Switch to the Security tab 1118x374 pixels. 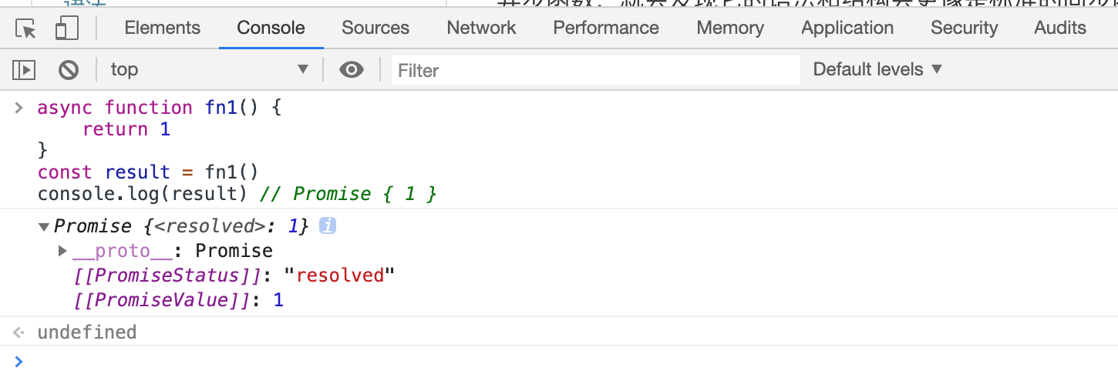(x=964, y=28)
